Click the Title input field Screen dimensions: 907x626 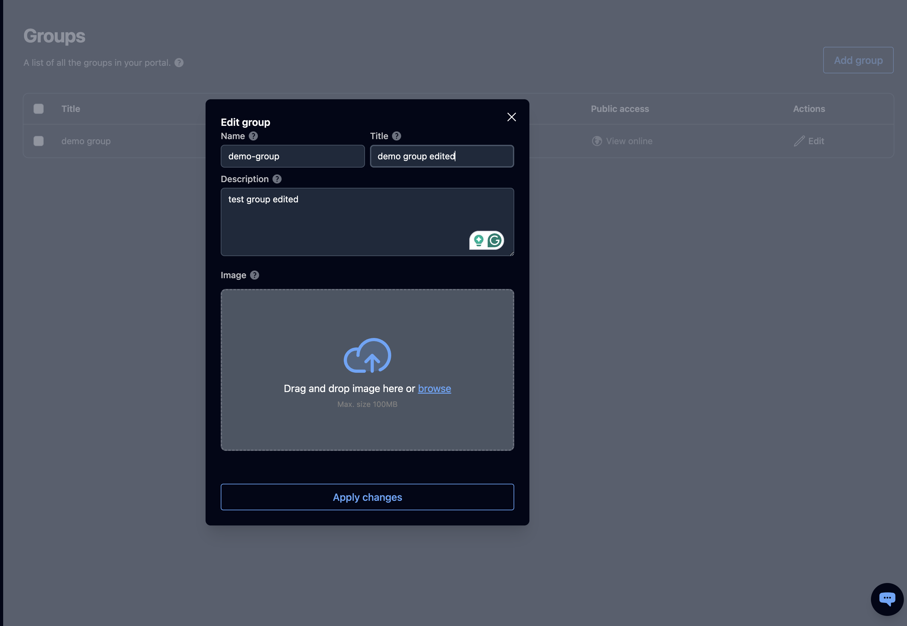coord(442,156)
